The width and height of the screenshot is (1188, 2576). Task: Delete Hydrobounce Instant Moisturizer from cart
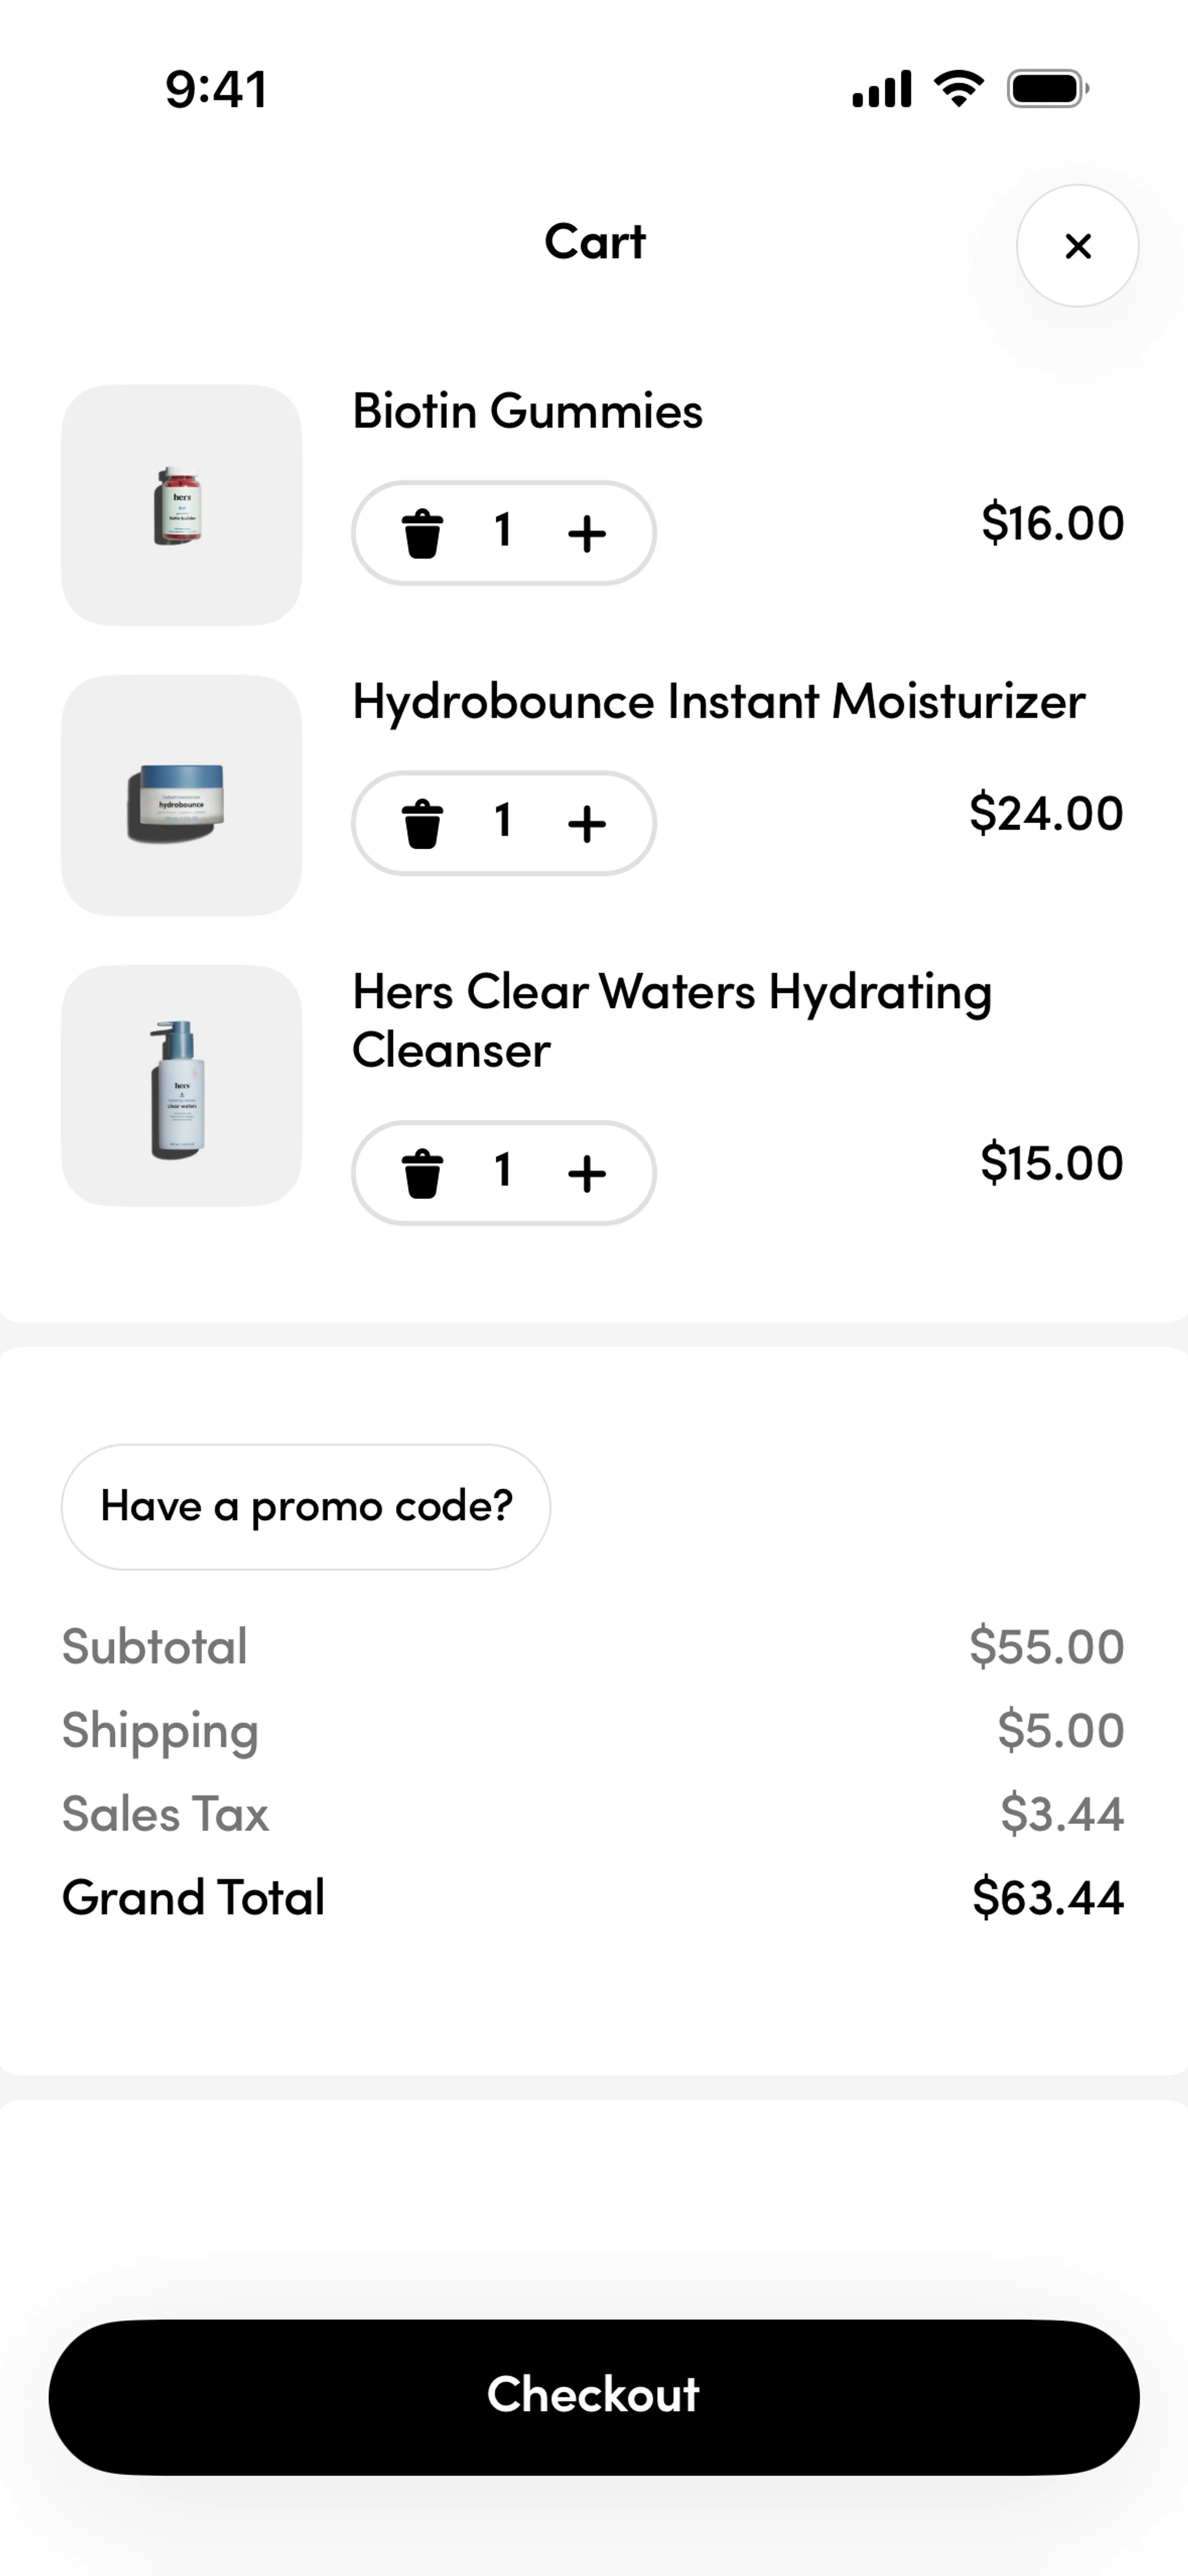[x=422, y=823]
